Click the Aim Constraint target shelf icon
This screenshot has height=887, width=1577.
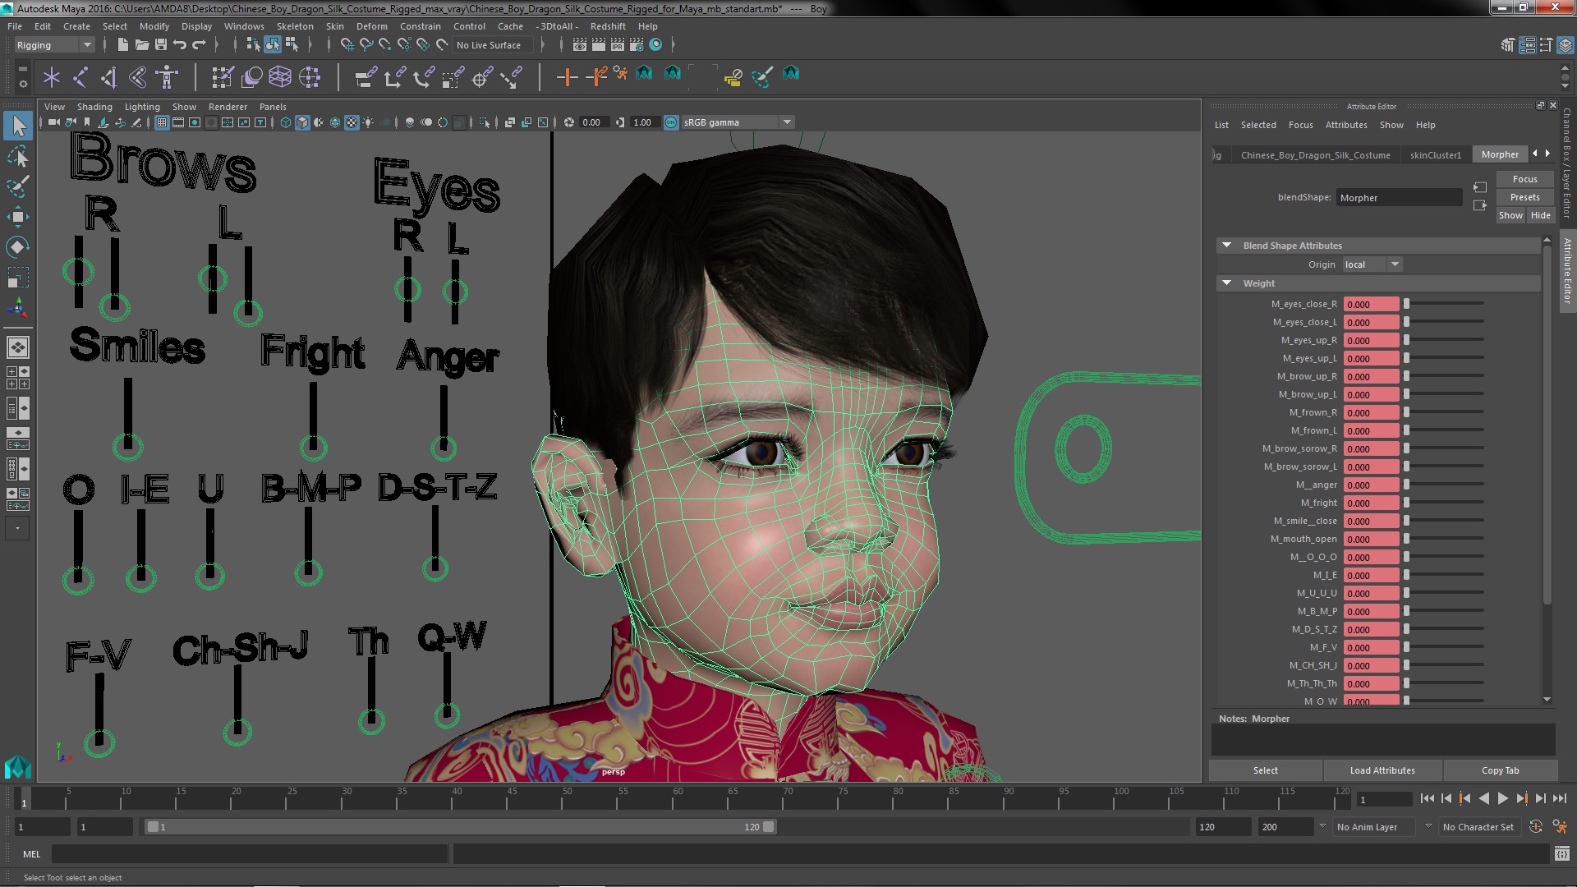click(x=481, y=77)
